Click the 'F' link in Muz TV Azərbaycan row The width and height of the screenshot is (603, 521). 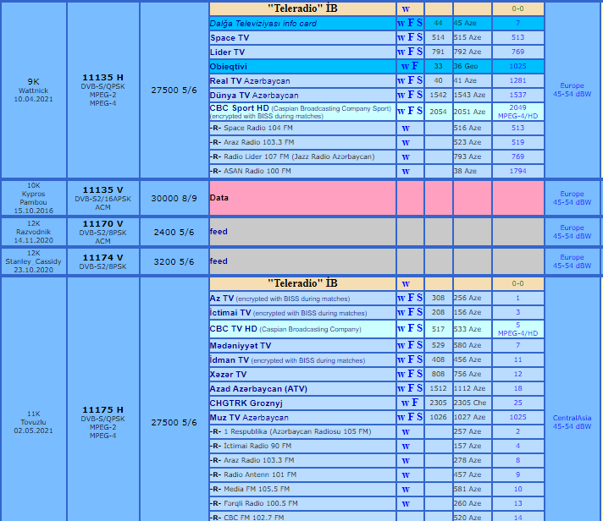click(x=411, y=417)
